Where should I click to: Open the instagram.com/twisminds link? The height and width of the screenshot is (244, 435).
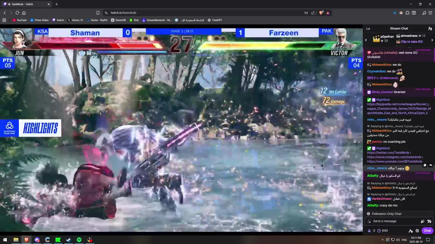(x=394, y=157)
